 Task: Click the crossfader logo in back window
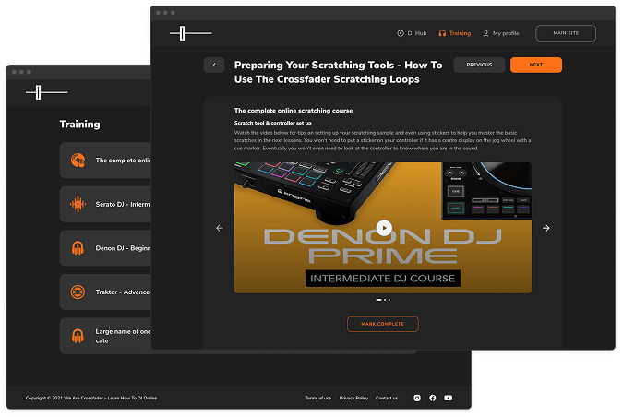pos(47,92)
